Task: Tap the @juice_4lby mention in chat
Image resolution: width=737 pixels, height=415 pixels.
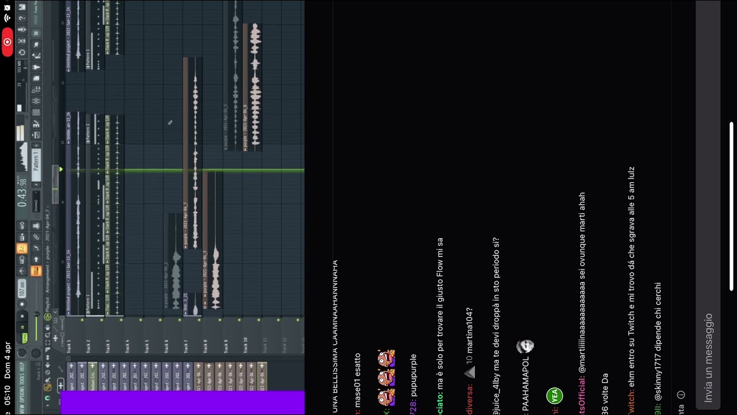Action: click(496, 392)
